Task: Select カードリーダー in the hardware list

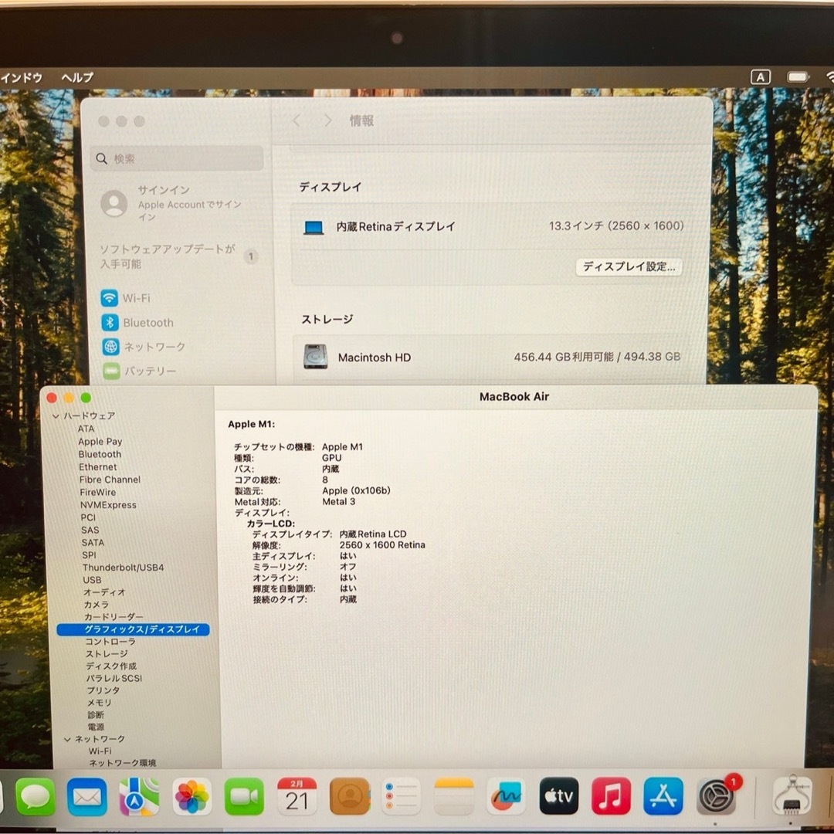Action: (x=114, y=617)
